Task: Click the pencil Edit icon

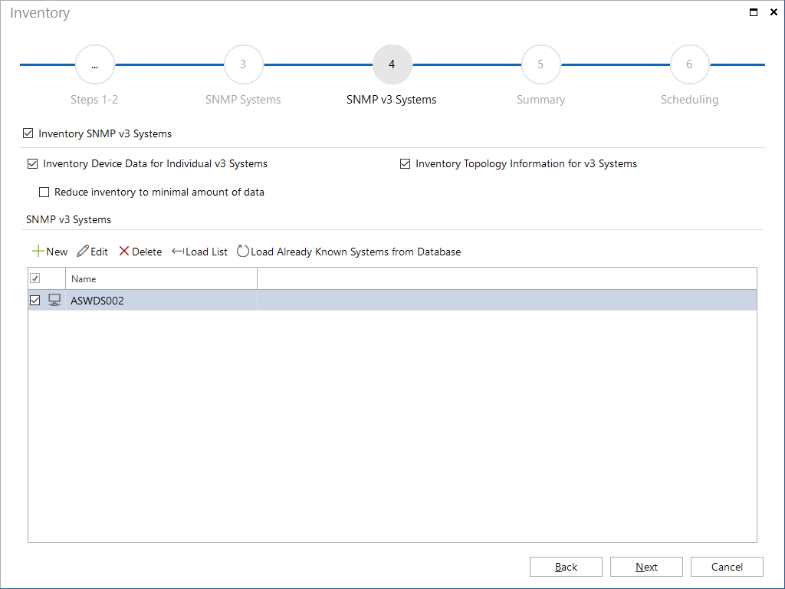Action: pyautogui.click(x=83, y=251)
